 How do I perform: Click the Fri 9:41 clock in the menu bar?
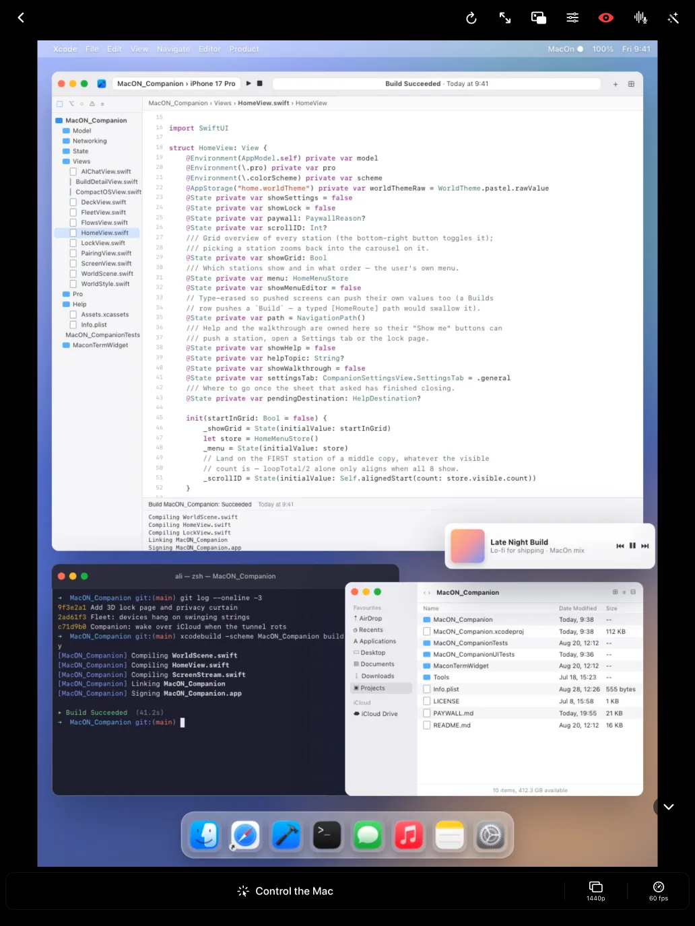click(636, 49)
